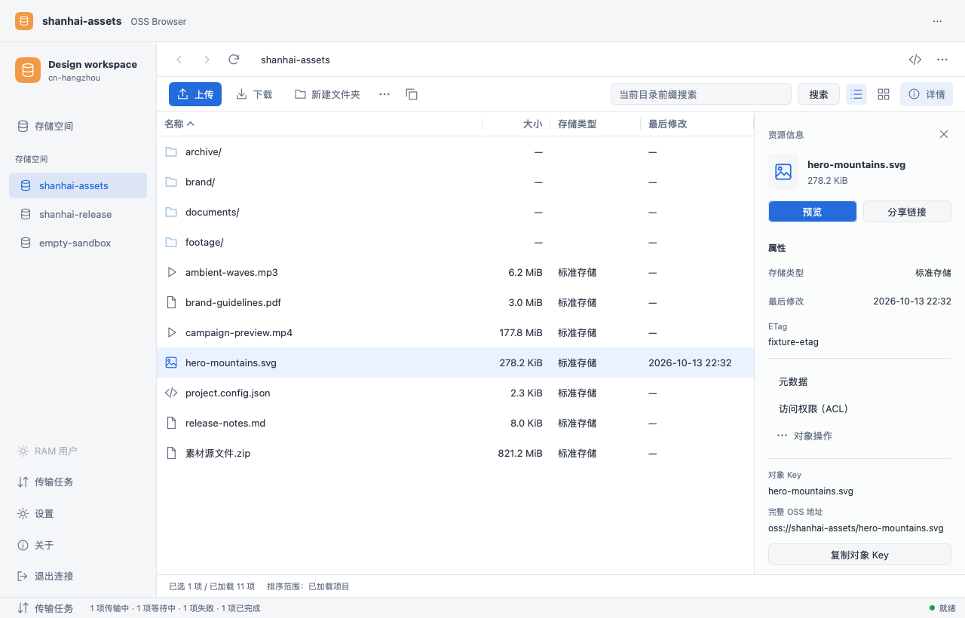The width and height of the screenshot is (965, 618).
Task: Go back with the navigation arrow
Action: tap(179, 60)
